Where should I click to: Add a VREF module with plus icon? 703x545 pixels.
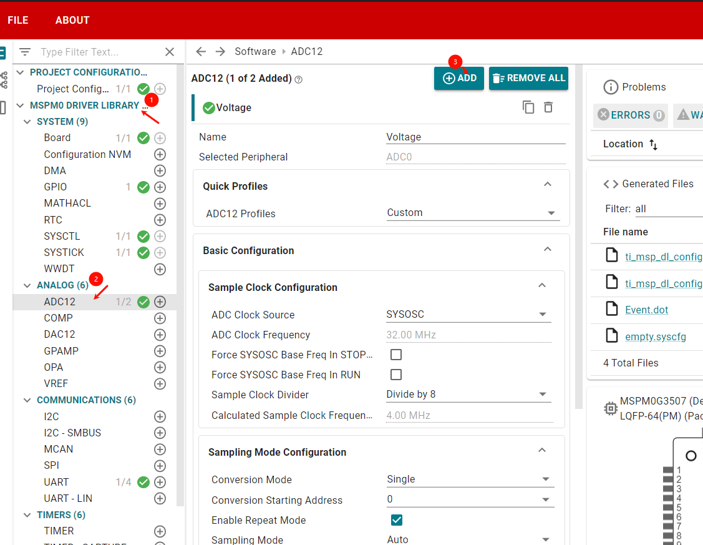coord(160,383)
